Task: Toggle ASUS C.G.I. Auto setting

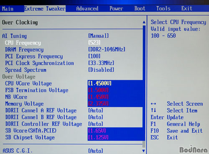Action: click(x=96, y=151)
